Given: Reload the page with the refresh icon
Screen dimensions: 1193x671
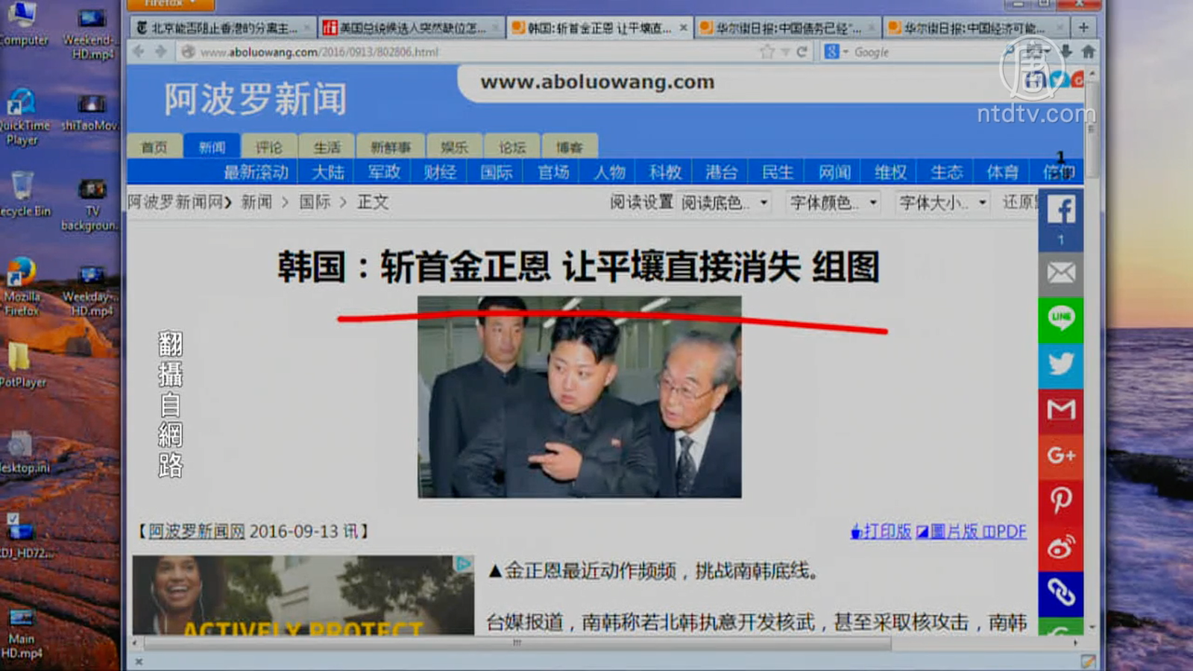Looking at the screenshot, I should point(802,52).
